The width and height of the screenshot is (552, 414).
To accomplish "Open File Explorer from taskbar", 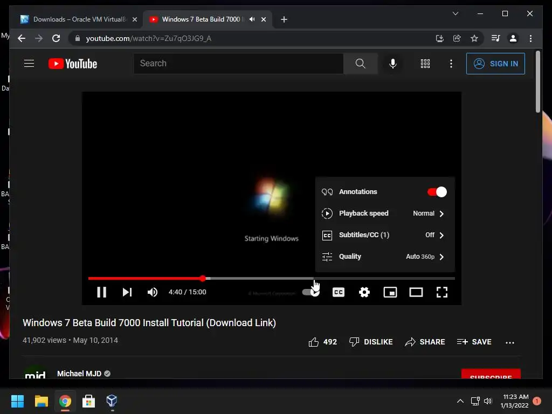I will (41, 401).
